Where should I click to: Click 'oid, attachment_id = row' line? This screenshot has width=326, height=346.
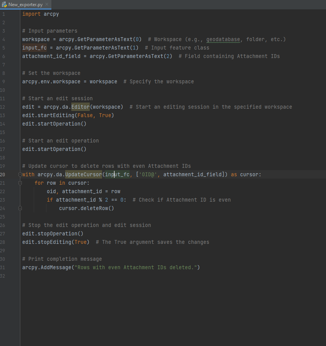84,192
